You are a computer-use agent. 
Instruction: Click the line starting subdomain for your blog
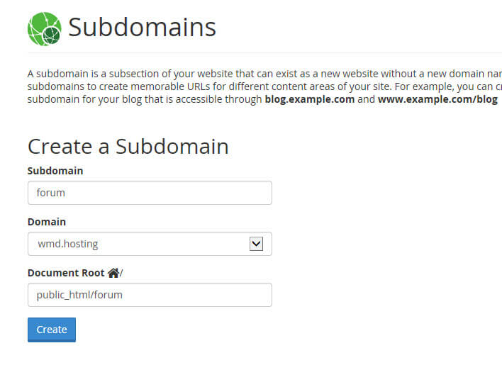[x=262, y=99]
